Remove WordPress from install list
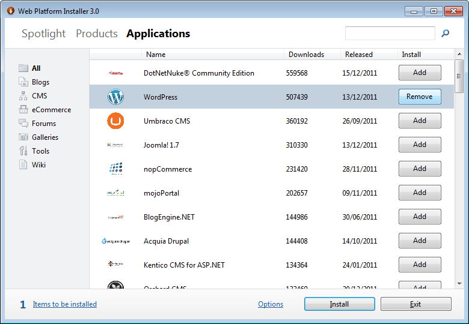This screenshot has width=469, height=324. click(419, 97)
